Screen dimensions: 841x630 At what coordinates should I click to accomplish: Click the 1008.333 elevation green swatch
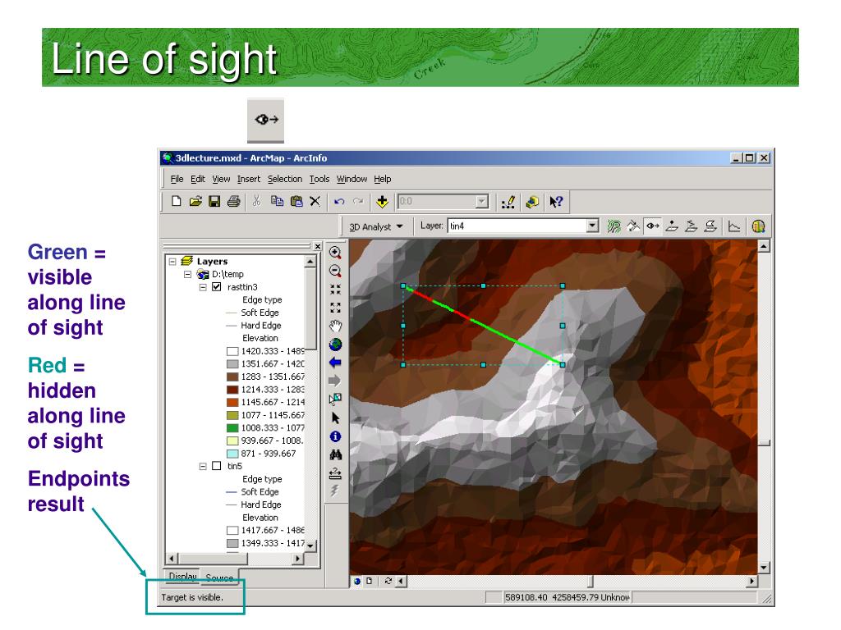pyautogui.click(x=232, y=428)
